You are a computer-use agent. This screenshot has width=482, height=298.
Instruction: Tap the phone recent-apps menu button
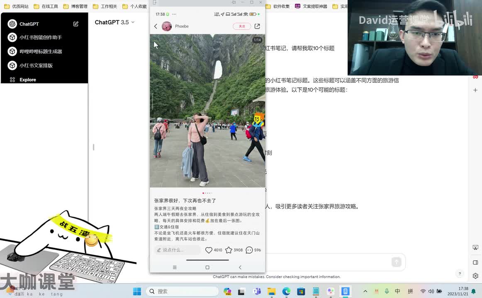[x=175, y=267]
